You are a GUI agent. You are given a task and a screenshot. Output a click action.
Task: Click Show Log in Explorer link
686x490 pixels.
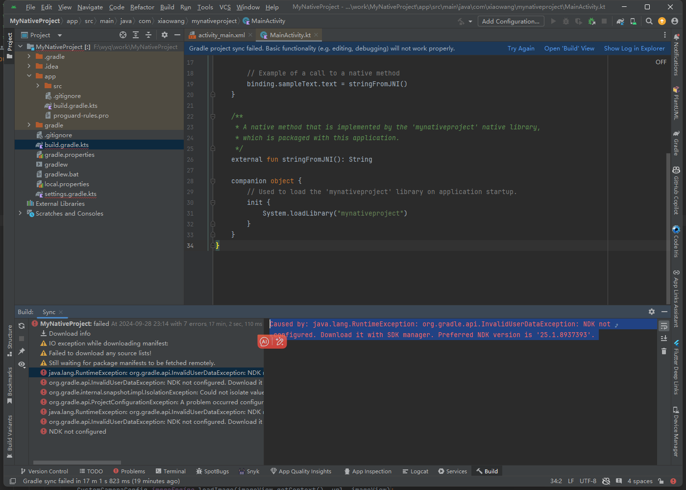pyautogui.click(x=634, y=49)
